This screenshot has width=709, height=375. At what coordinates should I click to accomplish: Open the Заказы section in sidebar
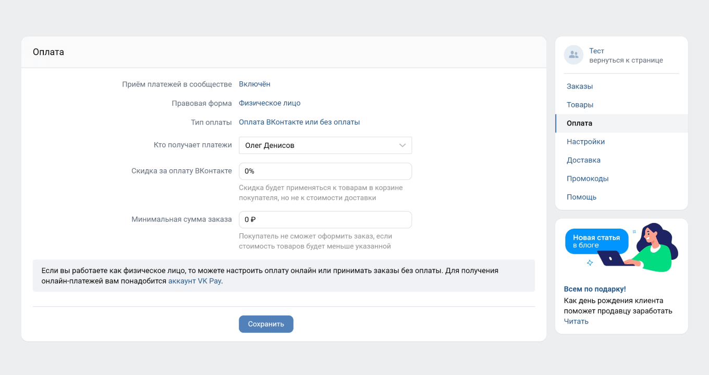point(580,86)
